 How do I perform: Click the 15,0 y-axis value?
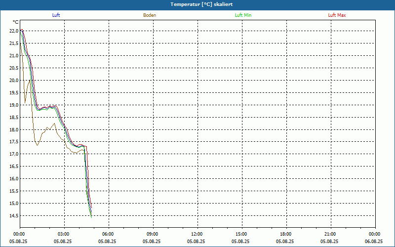tap(14, 204)
